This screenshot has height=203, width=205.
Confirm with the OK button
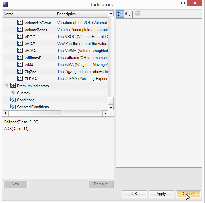[134, 194]
